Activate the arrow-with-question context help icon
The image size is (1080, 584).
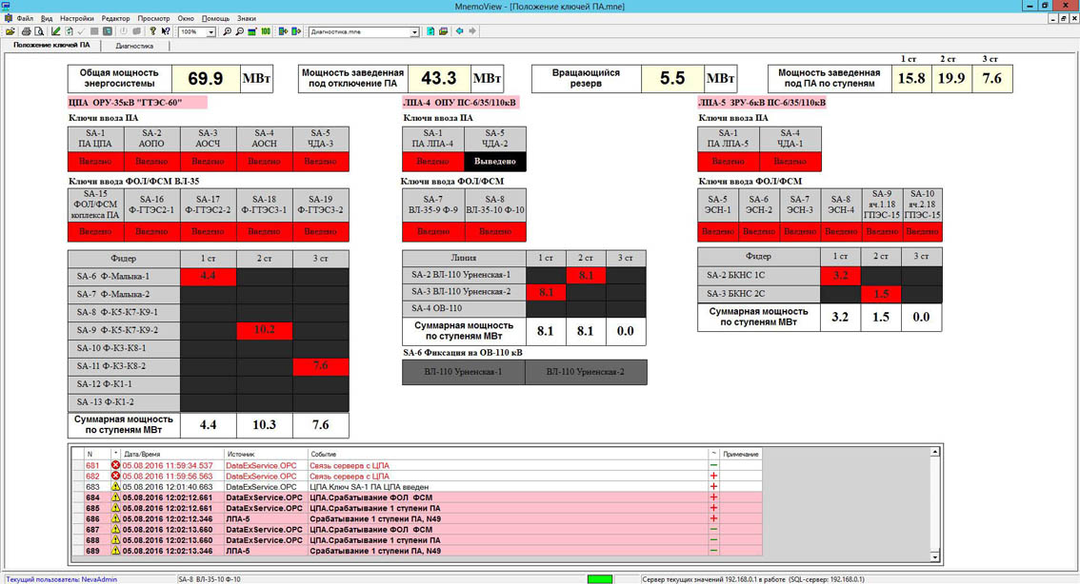(166, 31)
